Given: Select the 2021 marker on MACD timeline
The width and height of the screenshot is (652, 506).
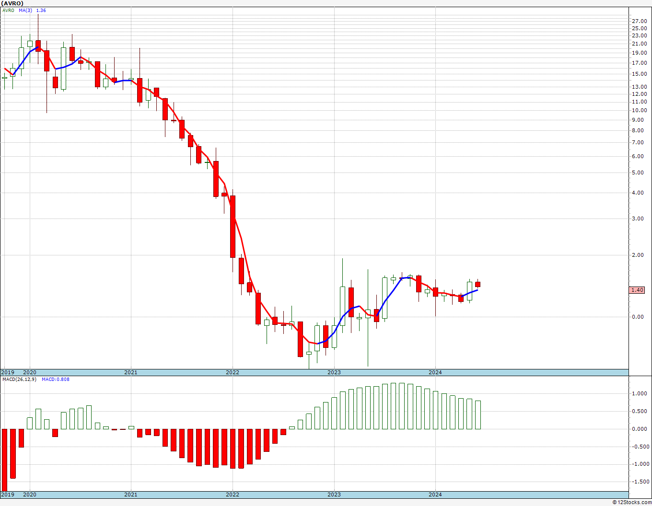Looking at the screenshot, I should pos(131,494).
